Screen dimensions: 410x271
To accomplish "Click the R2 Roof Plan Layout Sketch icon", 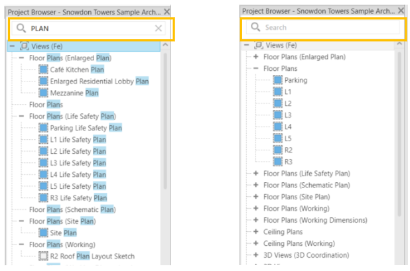I will tap(43, 256).
